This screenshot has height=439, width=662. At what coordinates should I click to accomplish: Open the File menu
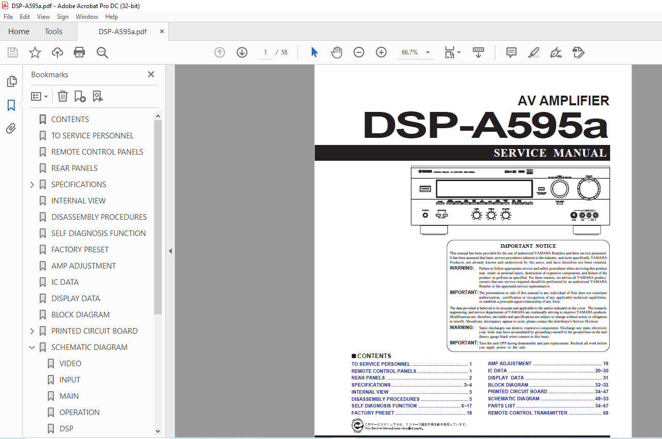pyautogui.click(x=8, y=17)
